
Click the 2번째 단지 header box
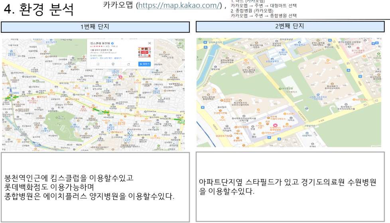[x=290, y=26]
